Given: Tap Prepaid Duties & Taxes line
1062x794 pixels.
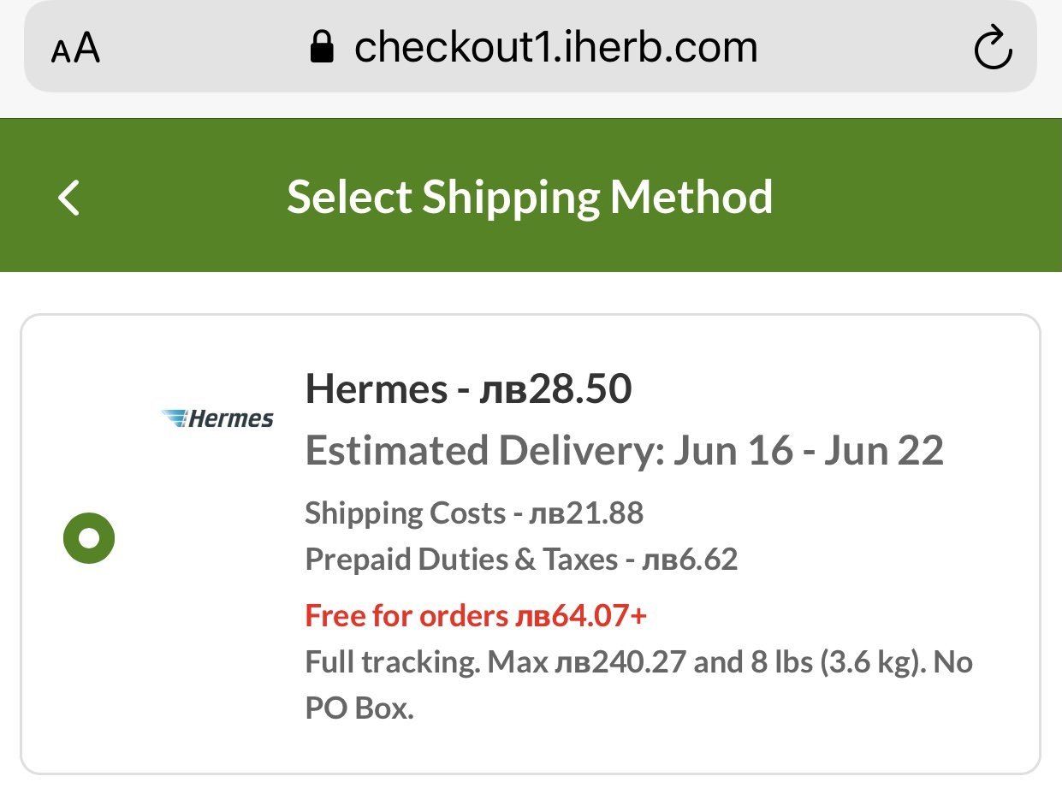Looking at the screenshot, I should point(521,560).
